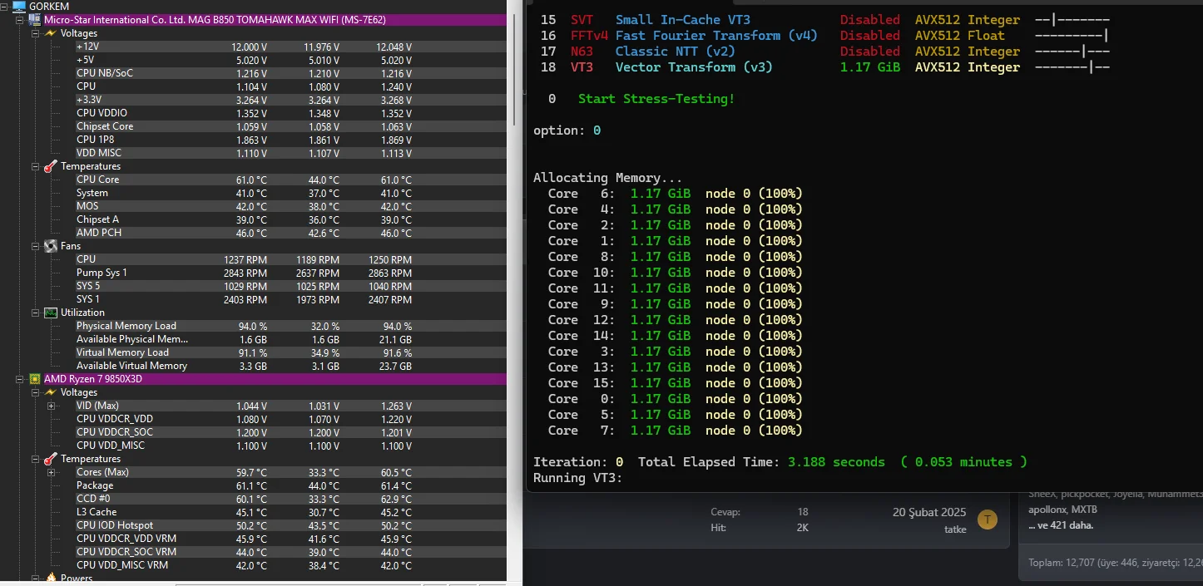The image size is (1203, 586).
Task: Click the Utilization graph icon
Action: tap(51, 313)
